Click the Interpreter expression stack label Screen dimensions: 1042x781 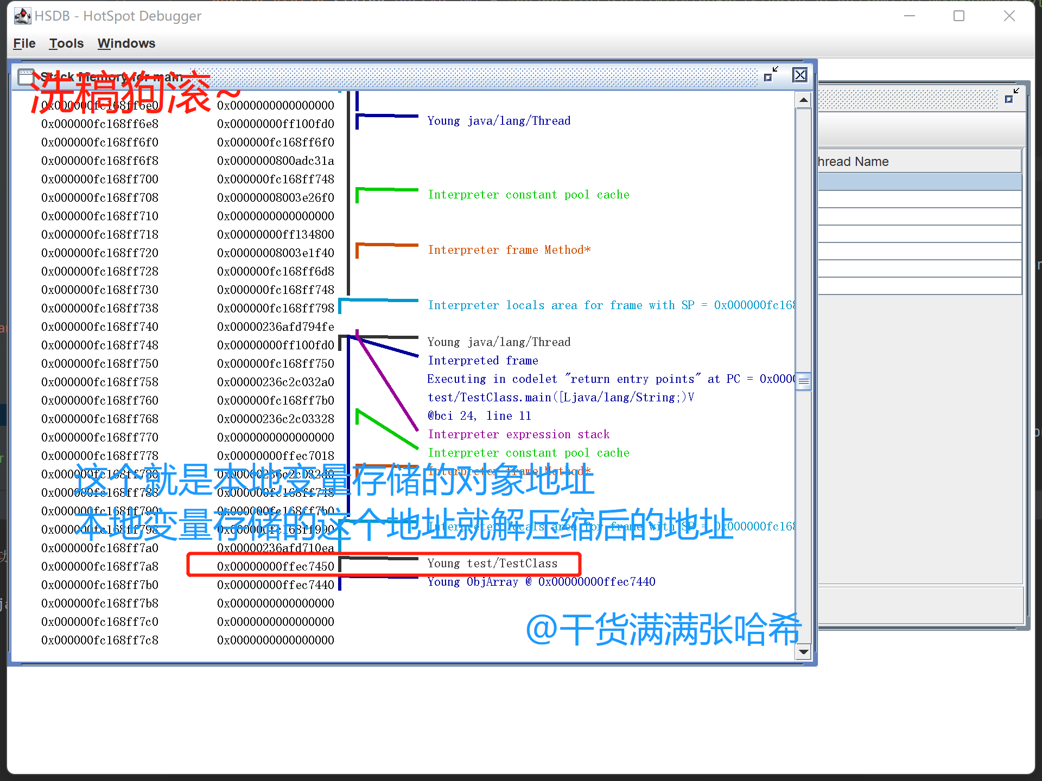[518, 434]
